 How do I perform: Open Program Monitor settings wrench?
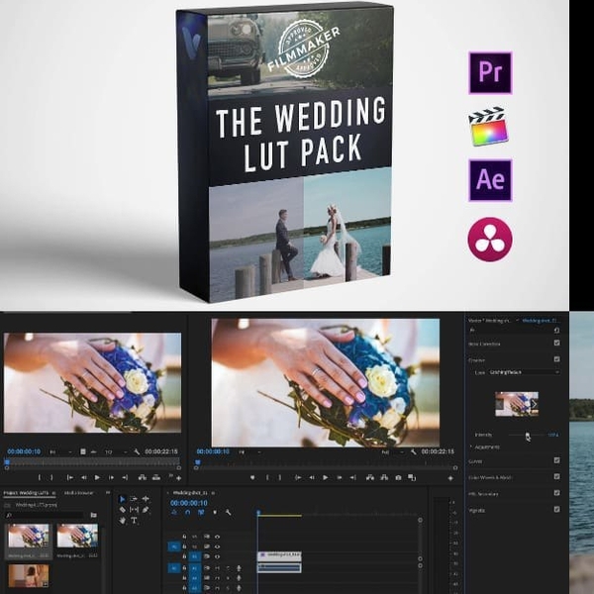click(x=413, y=451)
